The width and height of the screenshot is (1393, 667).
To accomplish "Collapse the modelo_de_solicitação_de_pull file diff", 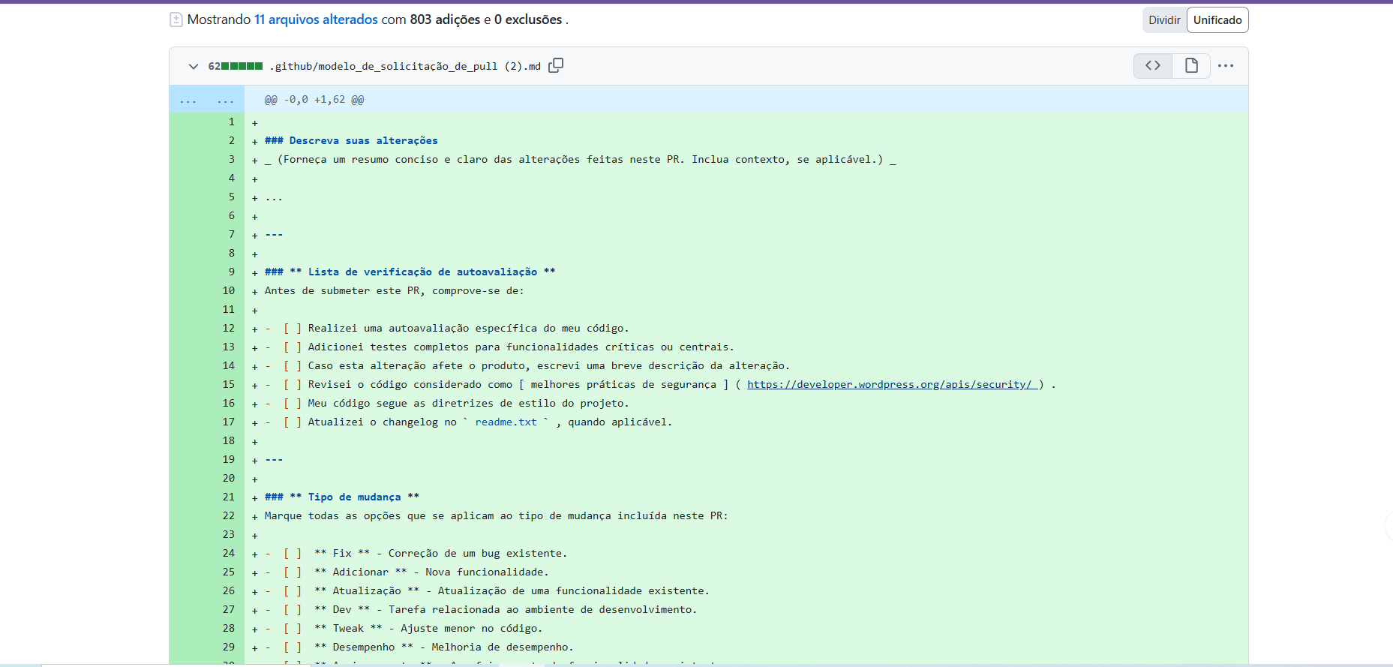I will coord(193,66).
